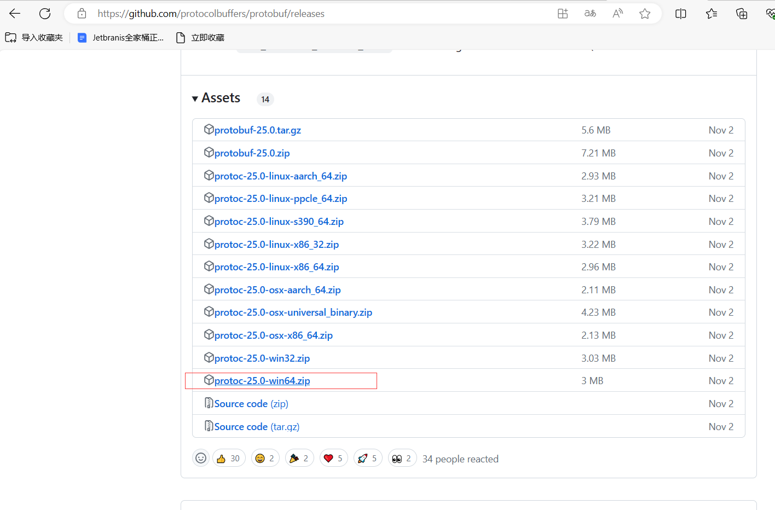Open the translate page icon in address bar
Screen dimensions: 775x510
590,14
